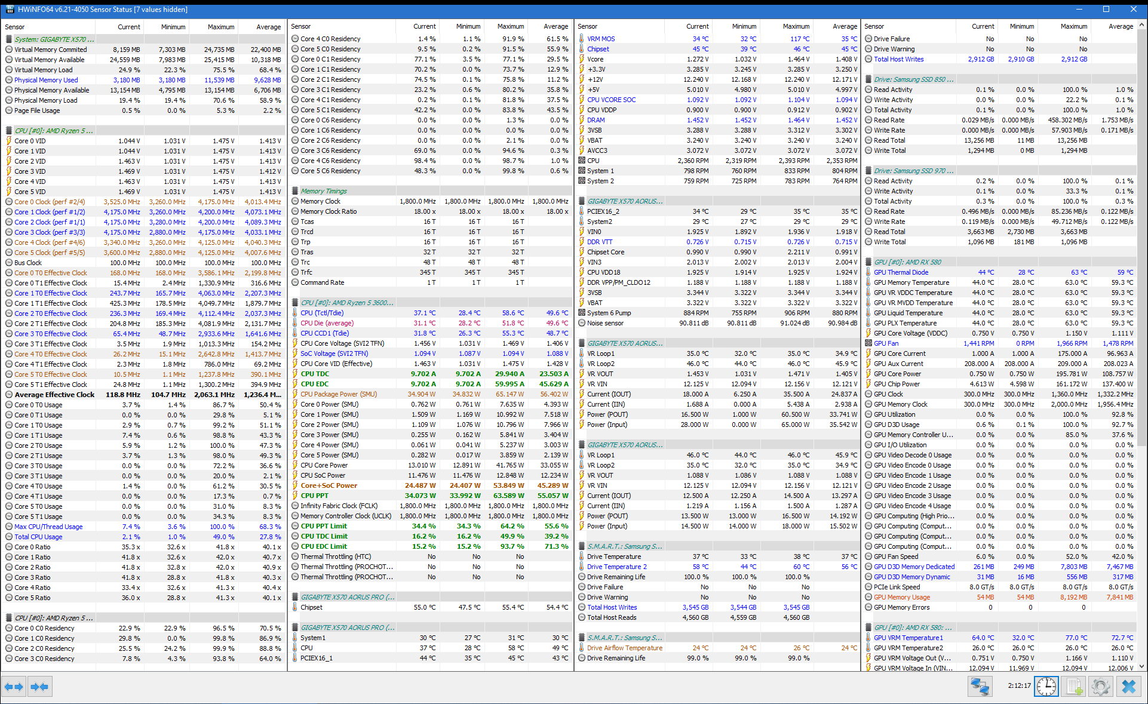Select the CPU VCORE SOC row
Image resolution: width=1148 pixels, height=704 pixels.
click(717, 100)
